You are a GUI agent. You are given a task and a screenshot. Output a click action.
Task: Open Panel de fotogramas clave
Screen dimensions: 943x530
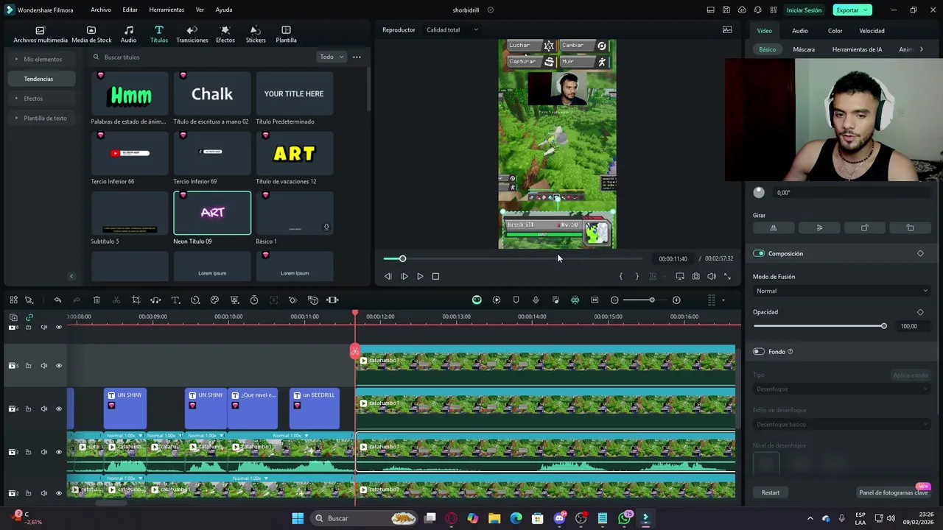coord(893,492)
